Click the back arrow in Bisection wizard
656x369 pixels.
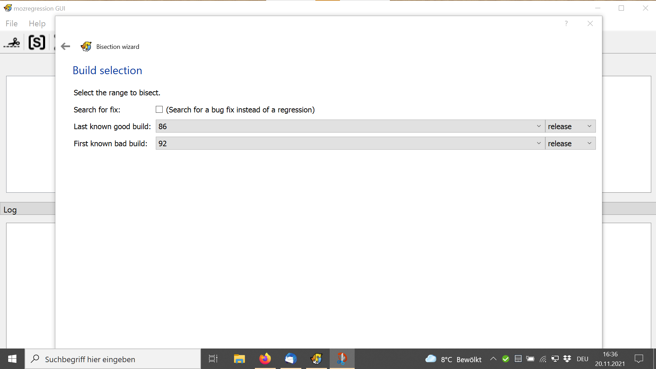[x=65, y=46]
